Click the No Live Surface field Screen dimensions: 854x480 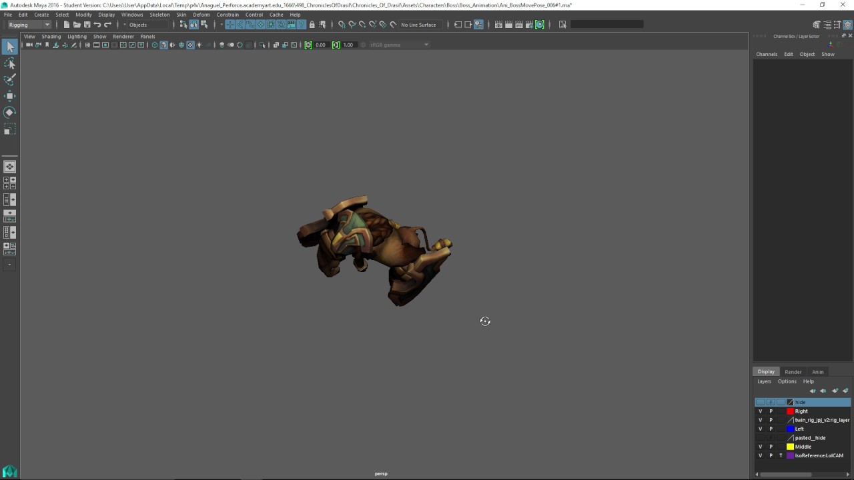point(418,25)
